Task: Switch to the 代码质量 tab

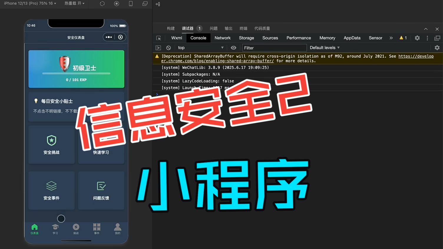Action: click(262, 29)
